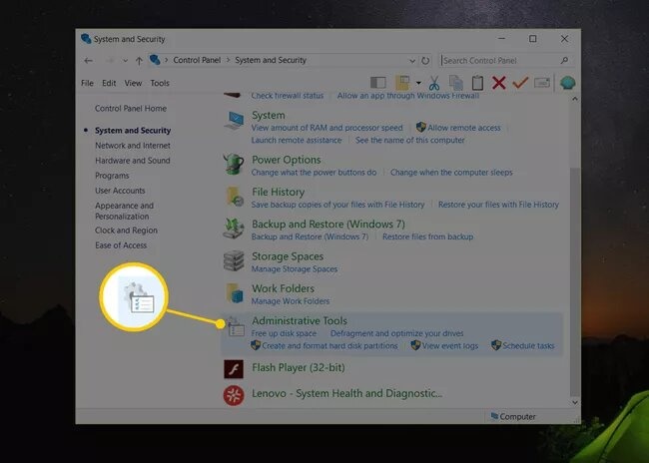The image size is (649, 463).
Task: Open the Tools menu
Action: coord(160,83)
